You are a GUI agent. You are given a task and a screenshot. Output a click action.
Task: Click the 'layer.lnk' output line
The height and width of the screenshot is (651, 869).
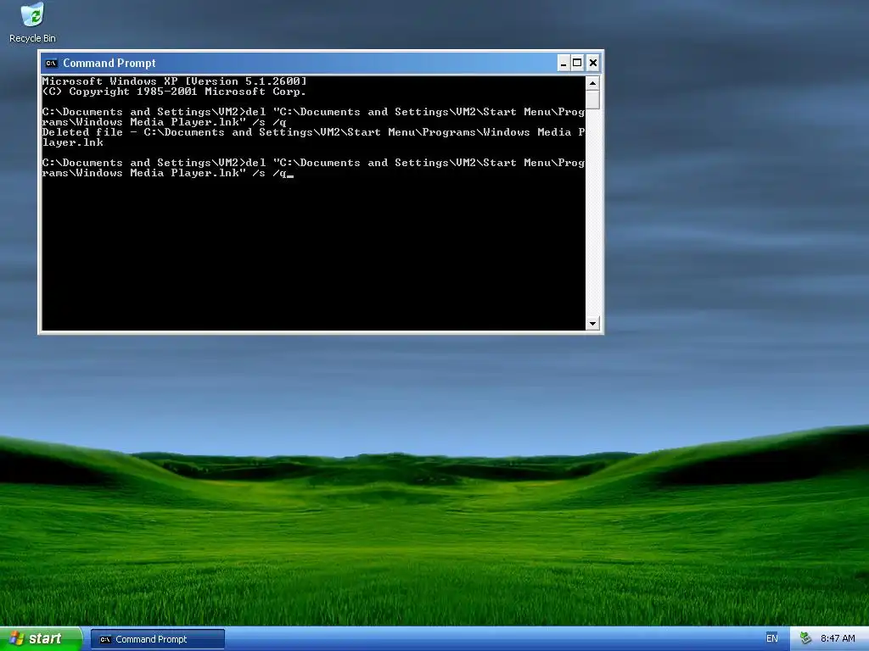pyautogui.click(x=73, y=142)
